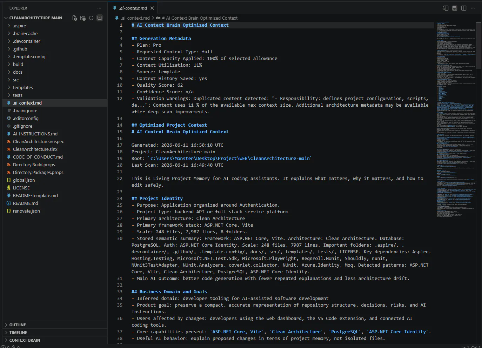Expand the .devcontainer folder
The image size is (482, 348).
click(9, 41)
